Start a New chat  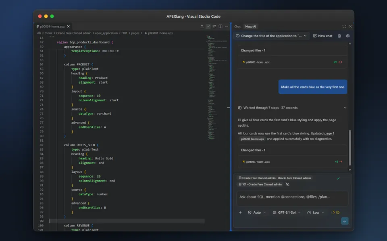coord(323,36)
